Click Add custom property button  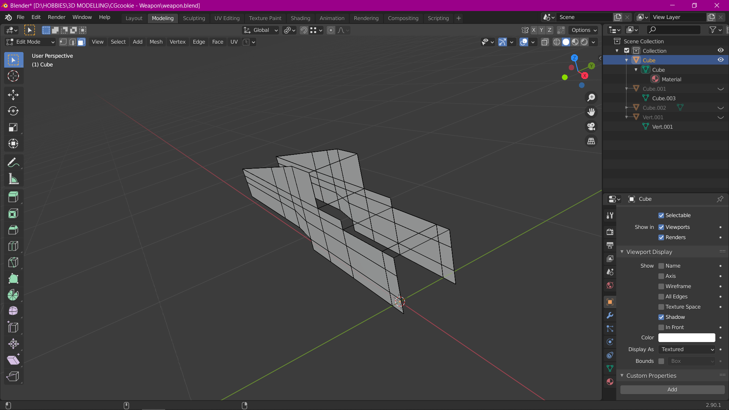pyautogui.click(x=672, y=390)
